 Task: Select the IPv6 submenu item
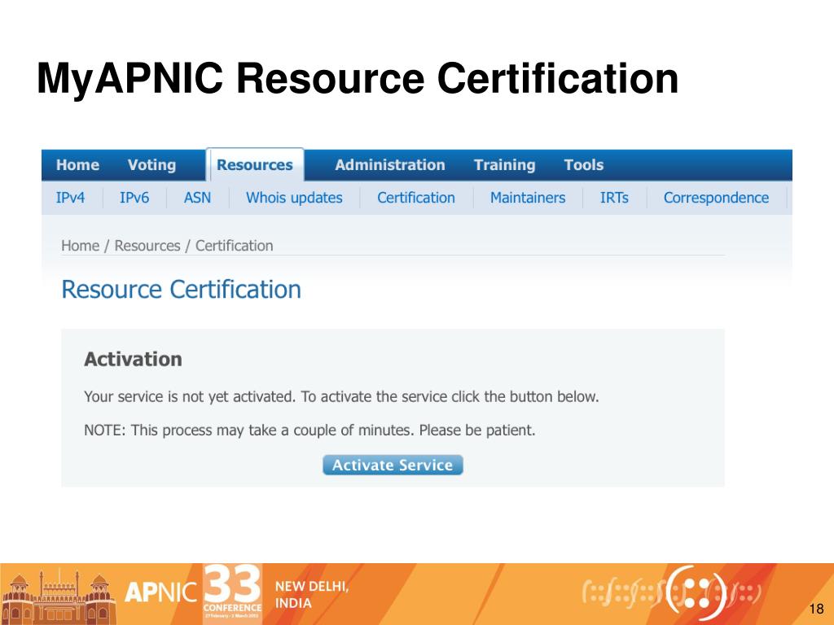tap(134, 198)
